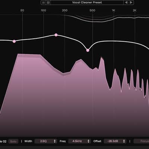
Task: Select the EQ boost node near 150 Hz
Action: [56, 35]
